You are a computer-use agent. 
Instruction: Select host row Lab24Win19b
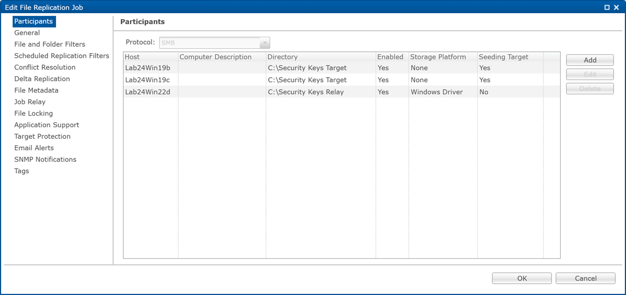[342, 68]
